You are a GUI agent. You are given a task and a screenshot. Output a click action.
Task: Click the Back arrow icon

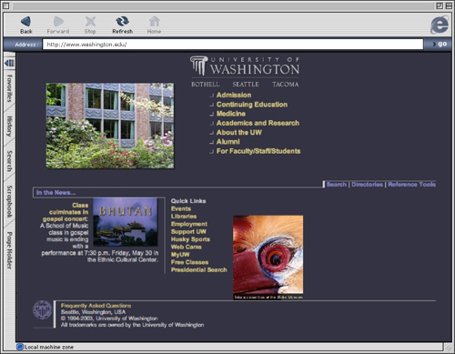tap(26, 21)
